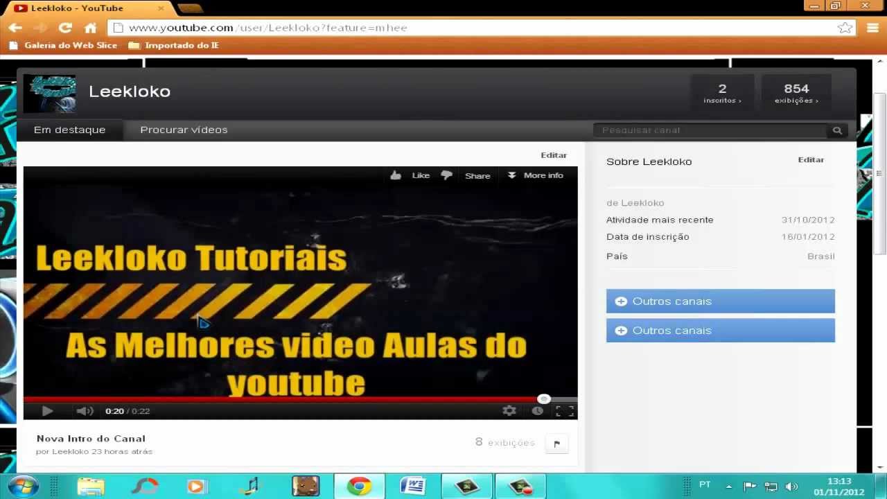887x499 pixels.
Task: Open the Importado do IE bookmarks folder
Action: click(174, 45)
